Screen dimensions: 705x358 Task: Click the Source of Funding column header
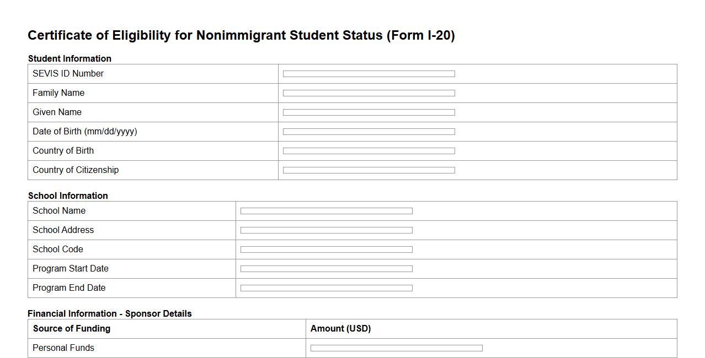(x=72, y=329)
